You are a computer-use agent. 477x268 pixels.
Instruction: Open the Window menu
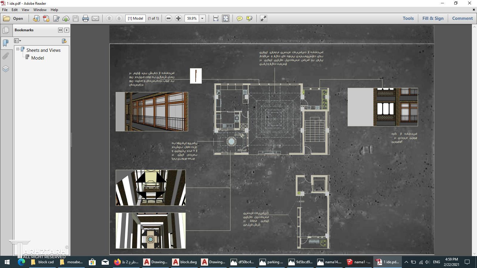40,10
